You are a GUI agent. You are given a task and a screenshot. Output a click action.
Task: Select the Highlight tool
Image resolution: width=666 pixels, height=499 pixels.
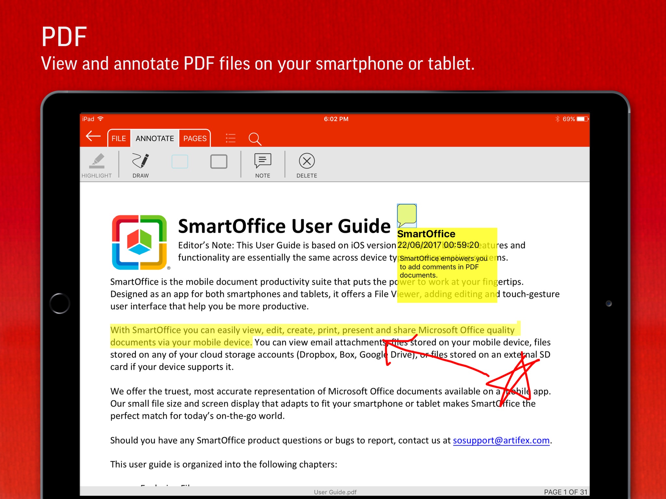[x=97, y=165]
